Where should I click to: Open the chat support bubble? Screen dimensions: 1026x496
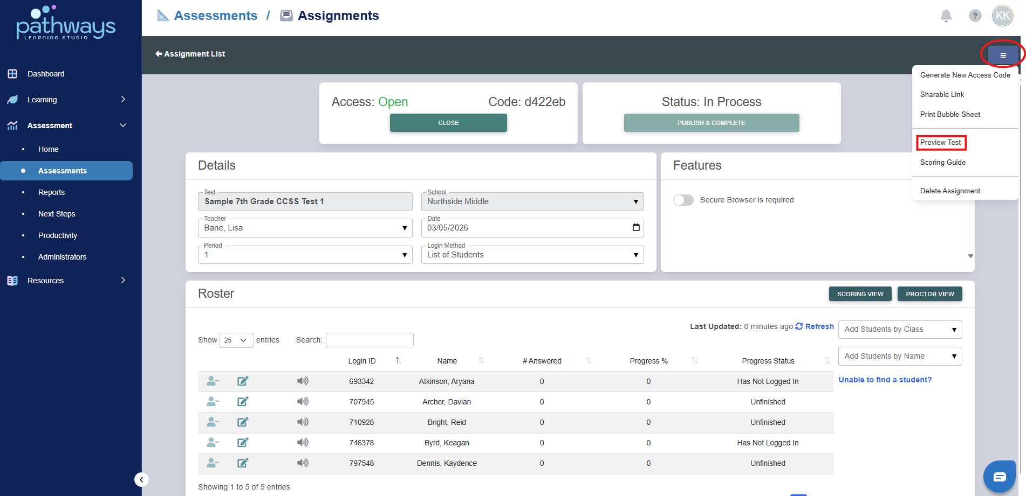click(x=1000, y=477)
